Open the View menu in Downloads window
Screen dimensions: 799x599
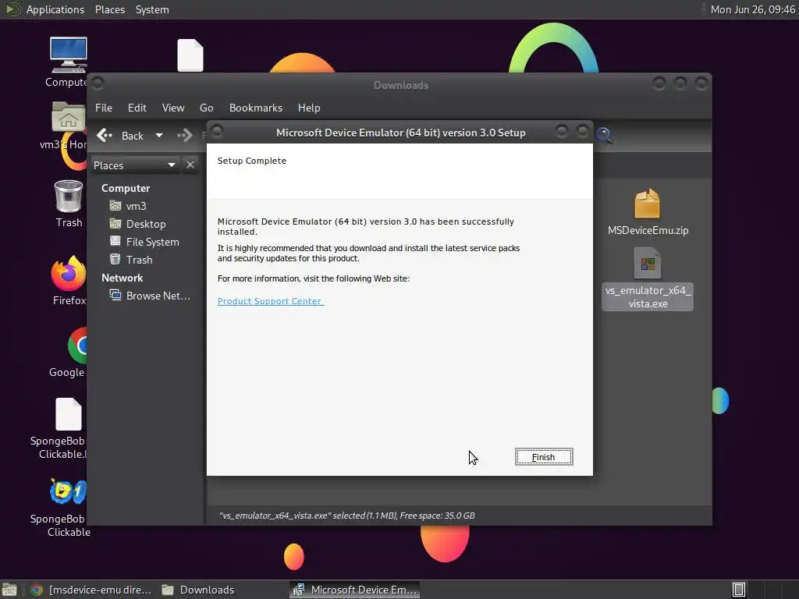coord(173,108)
